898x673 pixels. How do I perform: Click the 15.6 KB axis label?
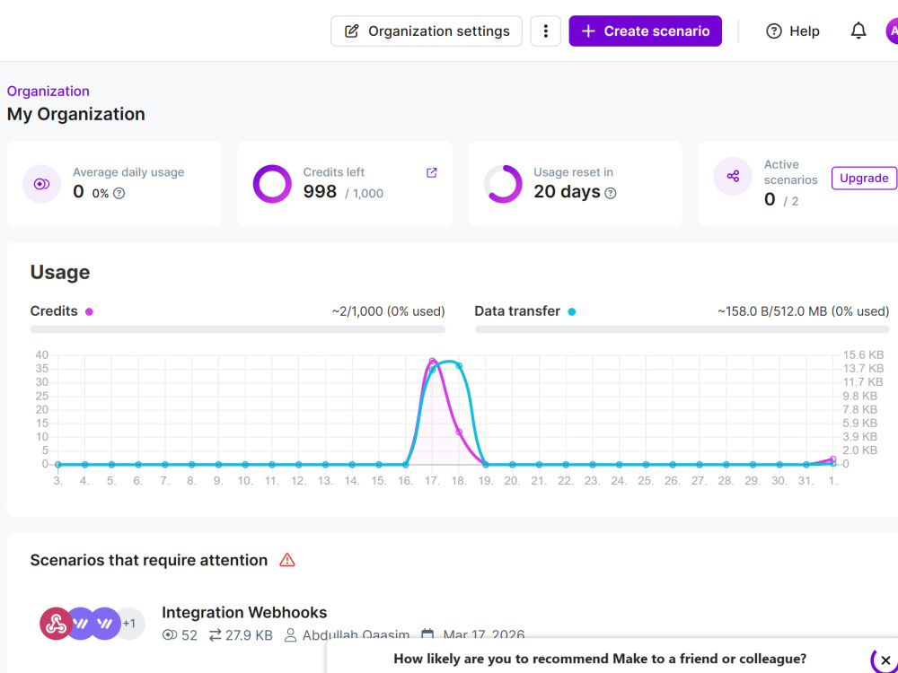point(863,354)
